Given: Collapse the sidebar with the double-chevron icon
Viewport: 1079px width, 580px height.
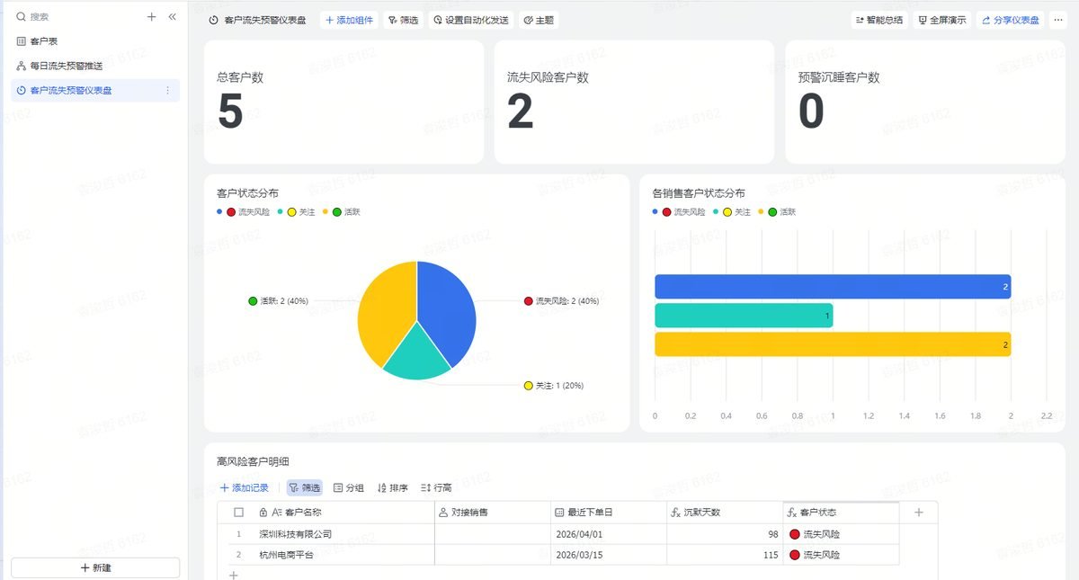Looking at the screenshot, I should tap(172, 16).
